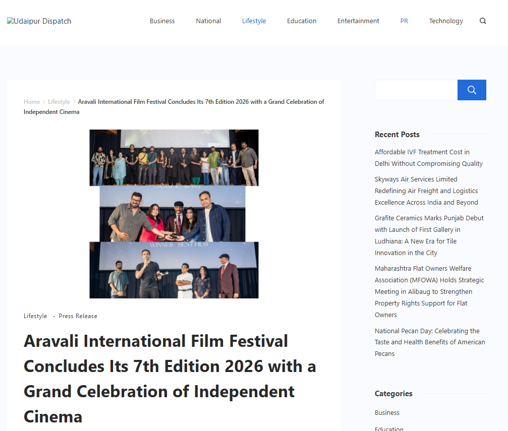Open the film festival featured image

[x=174, y=214]
